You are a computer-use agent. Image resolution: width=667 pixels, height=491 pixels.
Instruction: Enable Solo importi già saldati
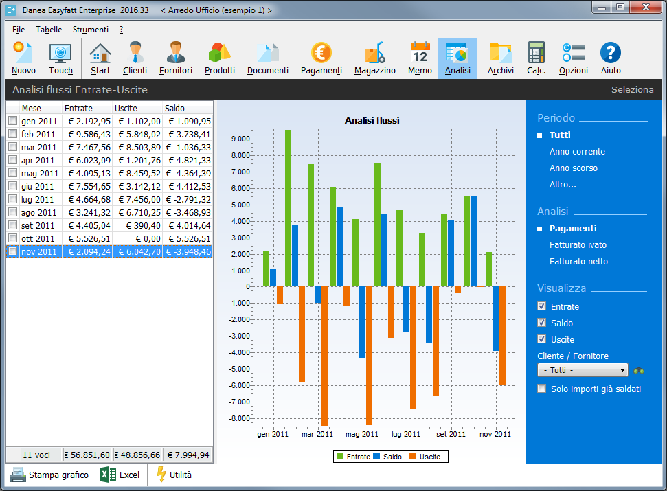542,389
